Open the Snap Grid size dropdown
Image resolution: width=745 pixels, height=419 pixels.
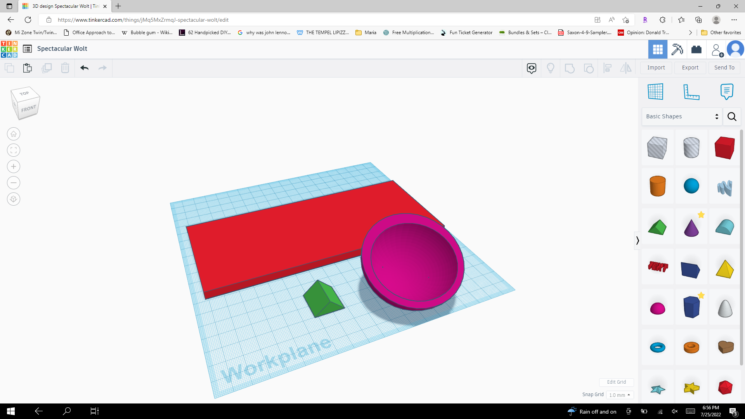tap(619, 395)
